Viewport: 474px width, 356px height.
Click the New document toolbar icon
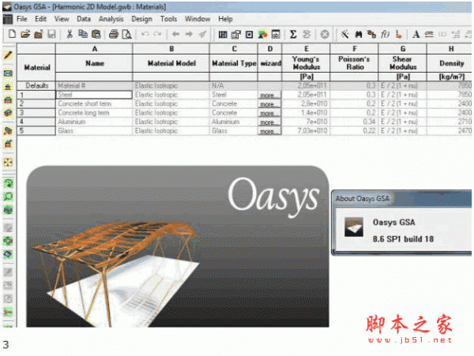12,34
